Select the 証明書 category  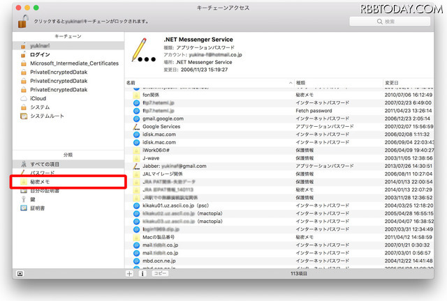68,208
